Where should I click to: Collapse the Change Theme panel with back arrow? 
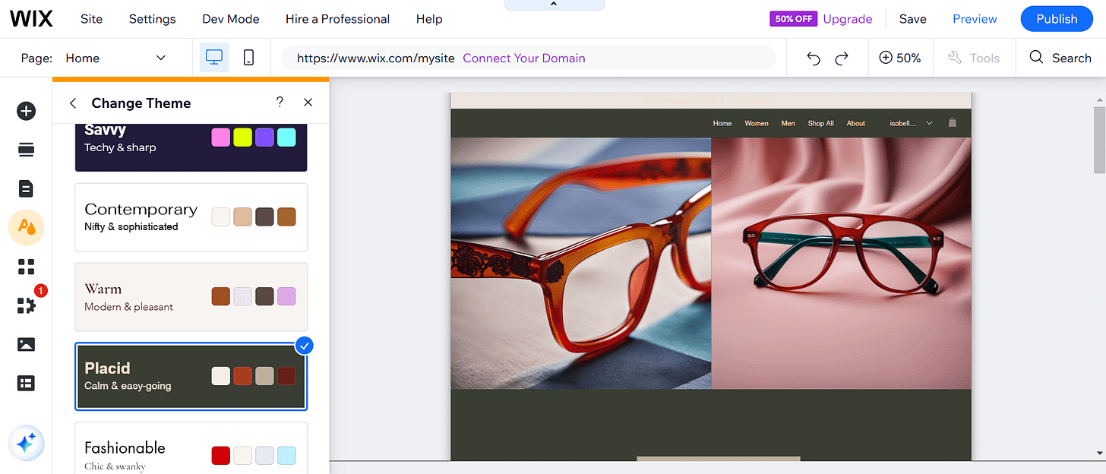click(72, 103)
